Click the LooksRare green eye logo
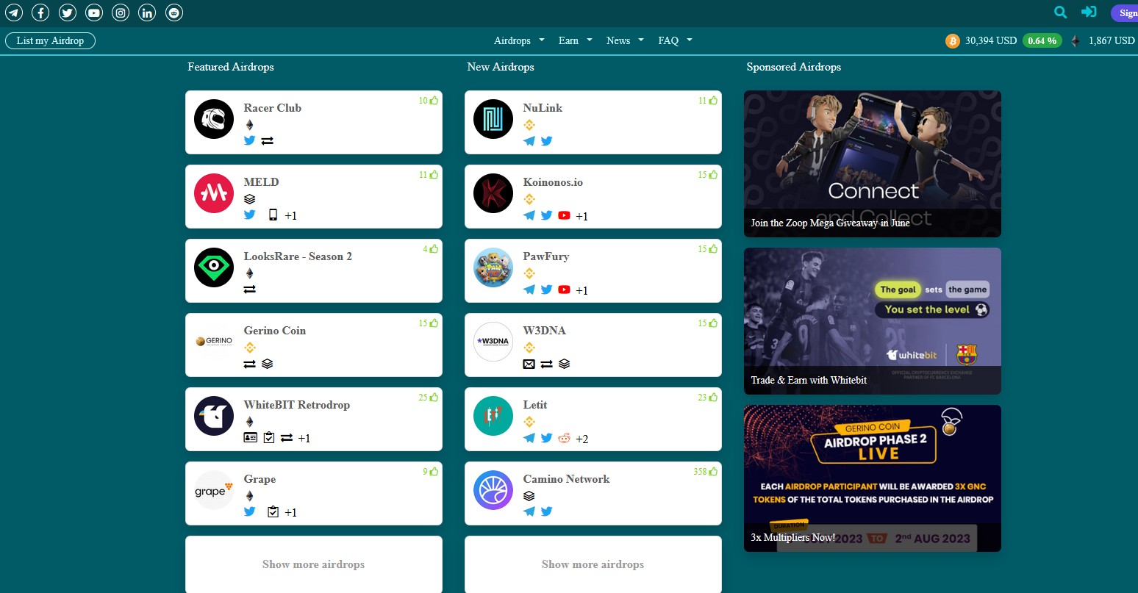1138x593 pixels. tap(214, 267)
